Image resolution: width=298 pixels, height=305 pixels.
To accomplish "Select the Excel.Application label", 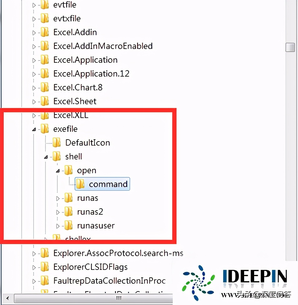I will [85, 60].
